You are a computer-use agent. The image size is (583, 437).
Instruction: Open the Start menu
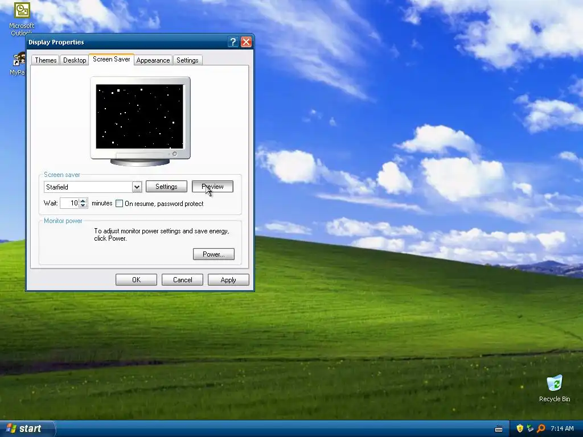point(27,428)
